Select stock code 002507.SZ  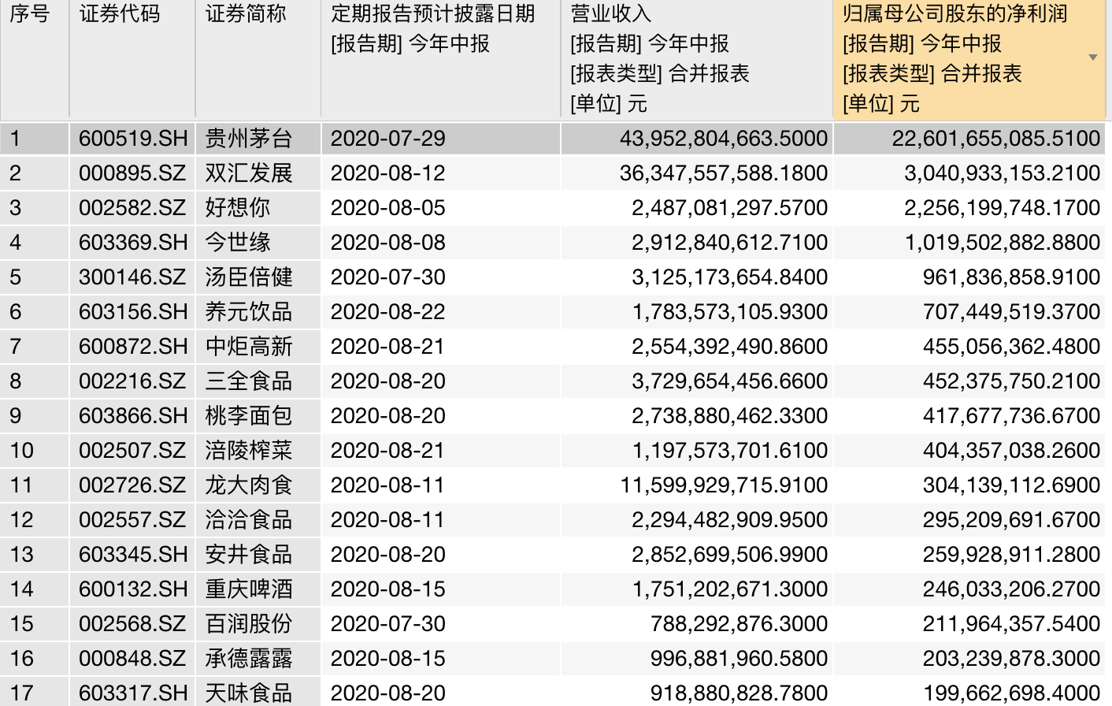(132, 451)
